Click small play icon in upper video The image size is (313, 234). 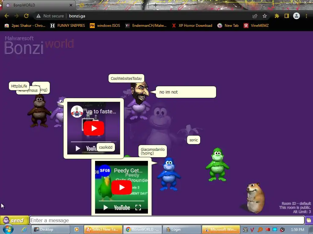[x=78, y=148]
